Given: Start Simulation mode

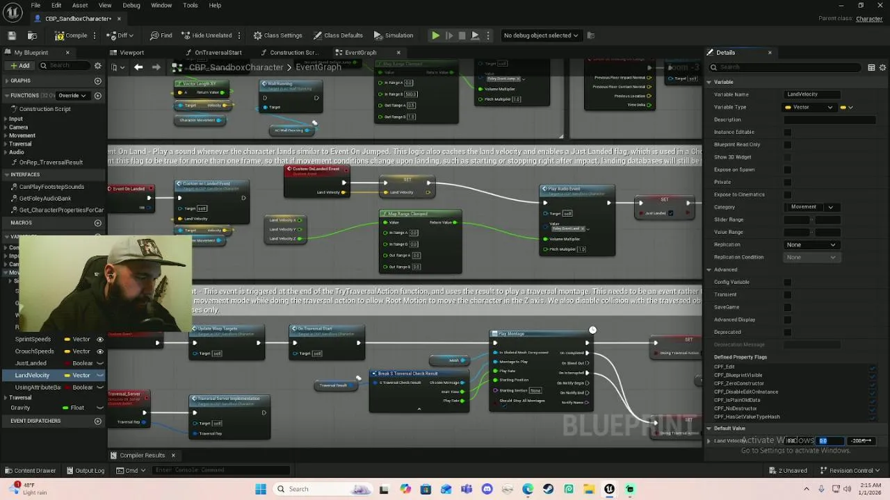Looking at the screenshot, I should tap(394, 35).
